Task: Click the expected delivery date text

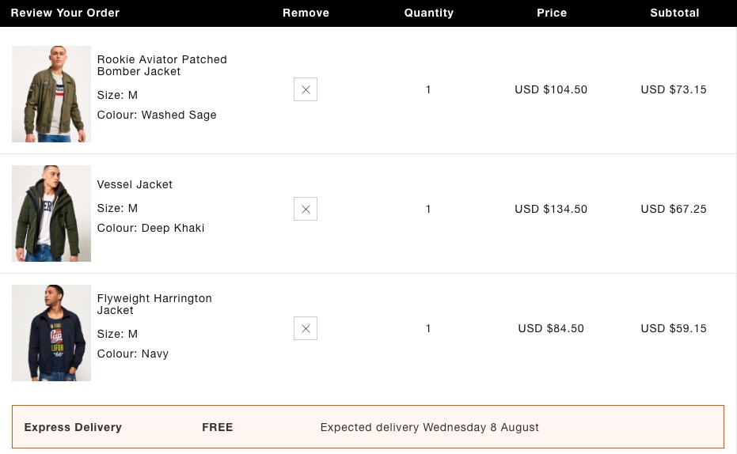Action: click(429, 427)
